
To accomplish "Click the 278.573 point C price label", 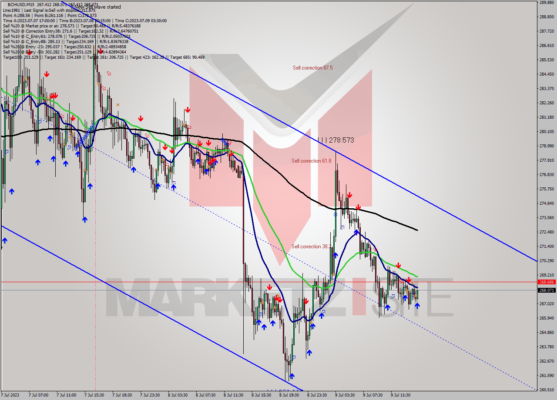I will click(341, 140).
